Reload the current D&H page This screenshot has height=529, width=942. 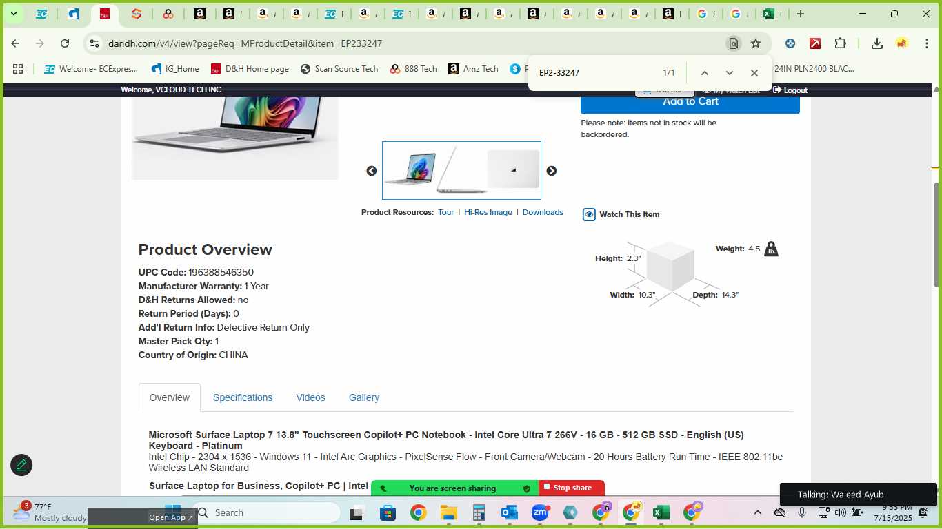click(65, 43)
